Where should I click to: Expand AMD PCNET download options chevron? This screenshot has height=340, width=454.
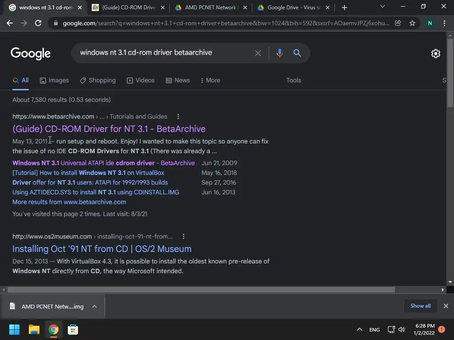click(x=94, y=306)
